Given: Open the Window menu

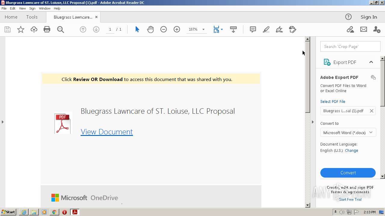Looking at the screenshot, I should tap(45, 8).
